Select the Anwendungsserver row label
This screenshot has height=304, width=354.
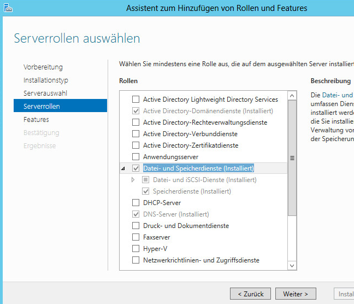[x=170, y=156]
